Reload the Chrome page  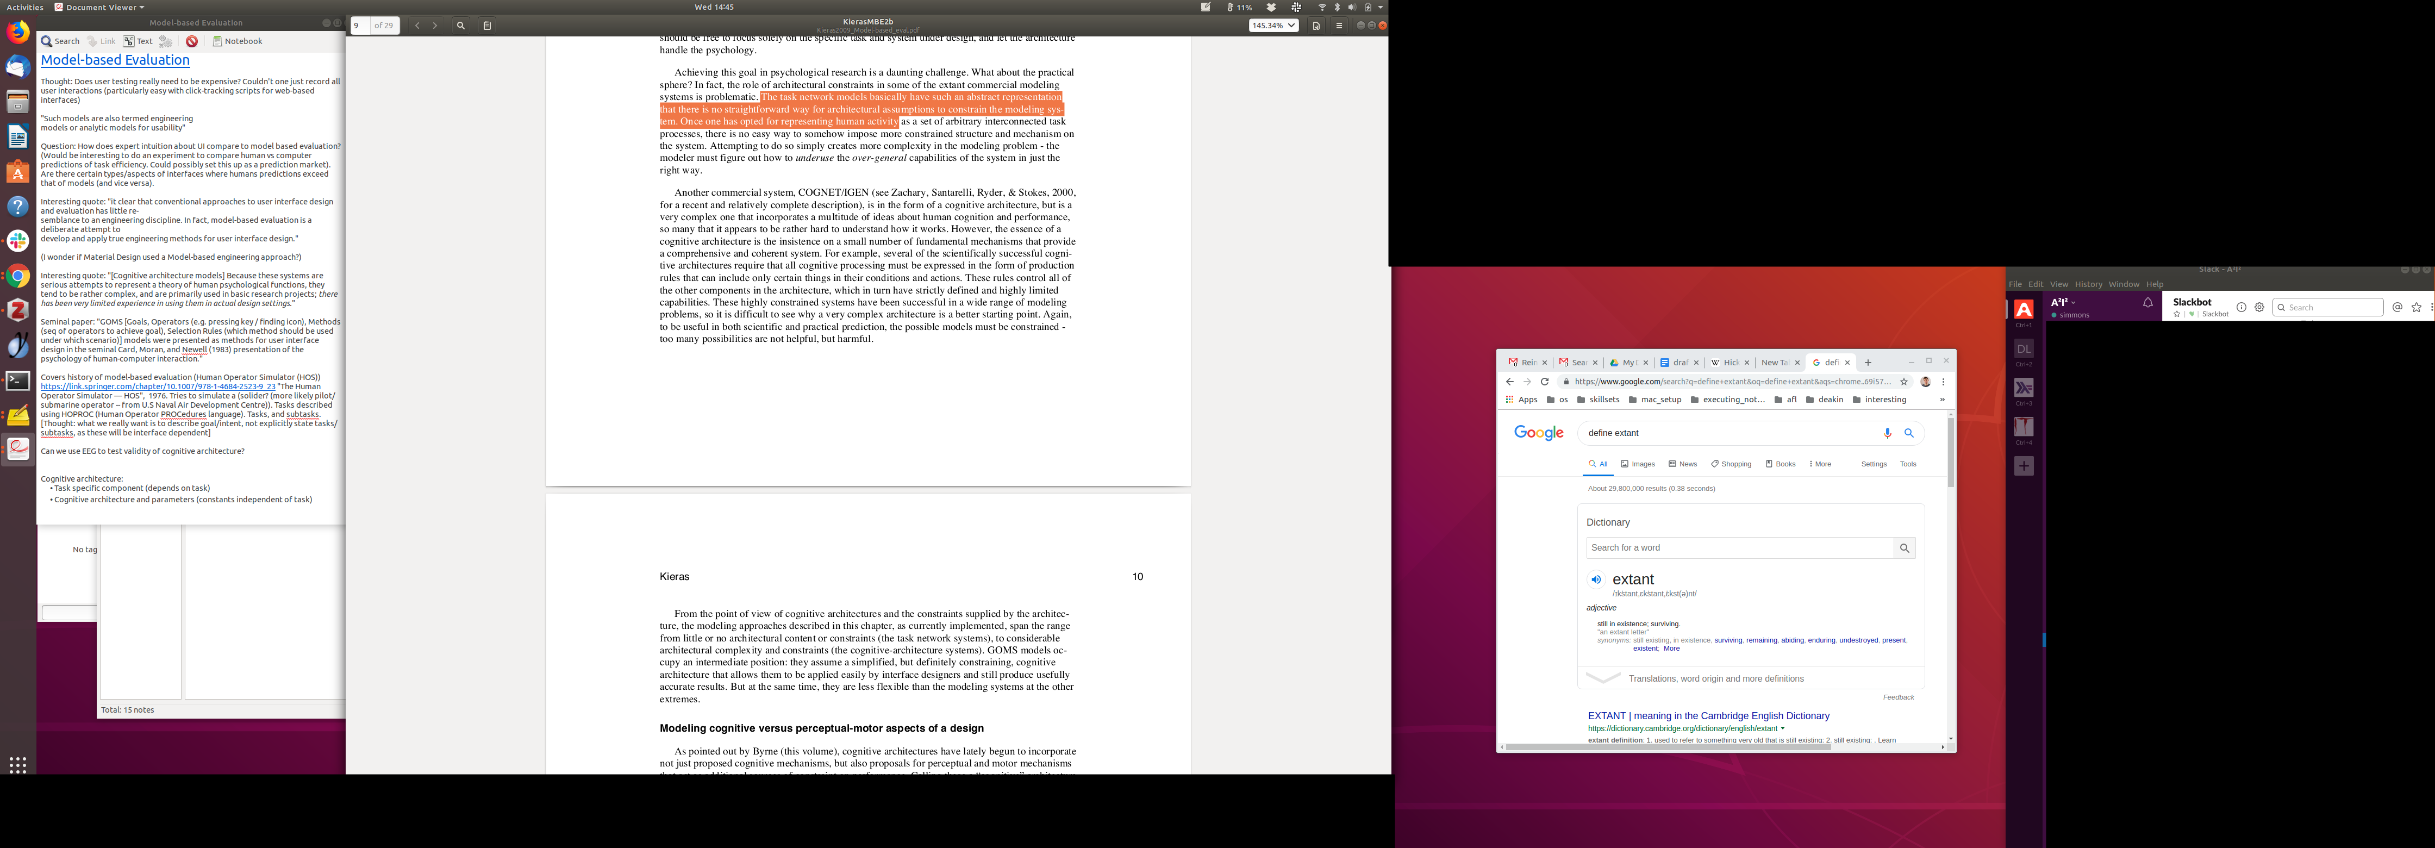pyautogui.click(x=1545, y=382)
